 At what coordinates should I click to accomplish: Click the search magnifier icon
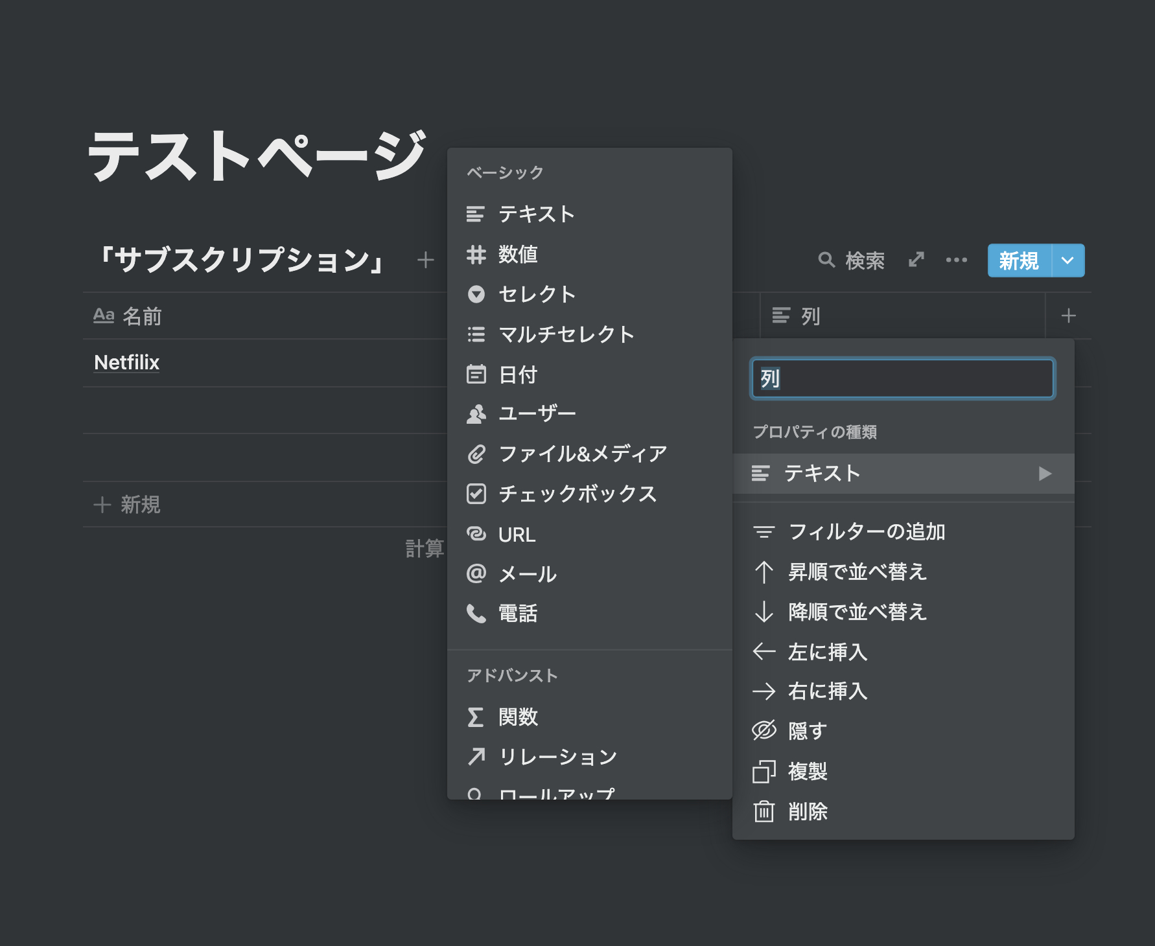point(826,260)
